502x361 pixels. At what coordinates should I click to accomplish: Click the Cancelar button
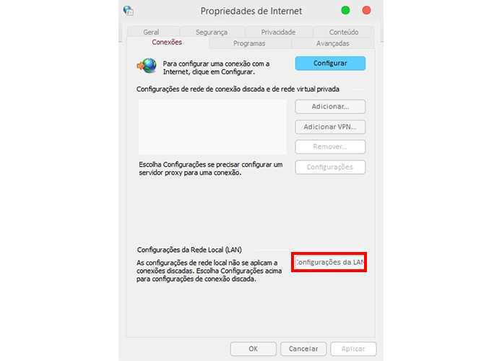point(303,349)
